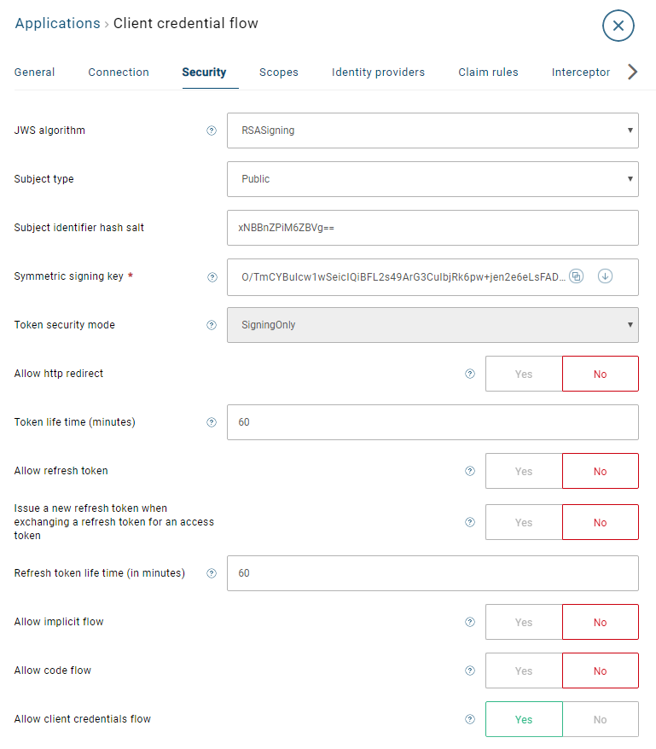656x749 pixels.
Task: Show help for Symmetric signing key
Action: point(212,277)
